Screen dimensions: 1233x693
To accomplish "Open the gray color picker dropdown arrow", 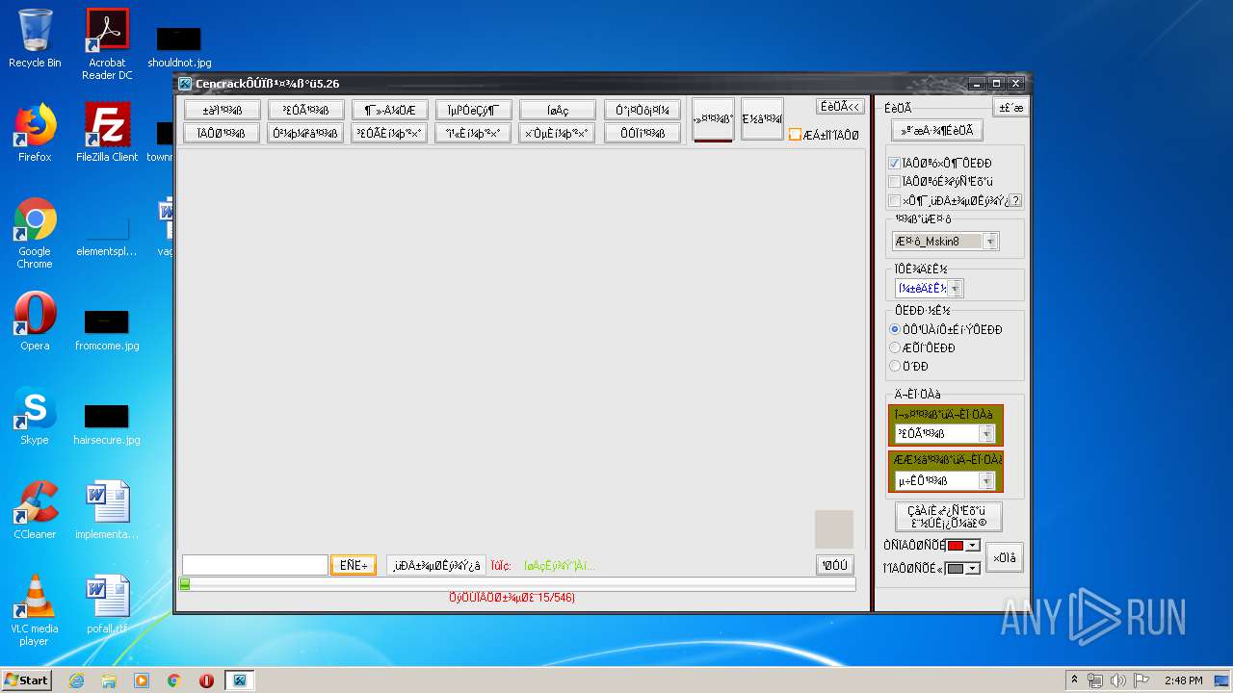I will pyautogui.click(x=972, y=569).
